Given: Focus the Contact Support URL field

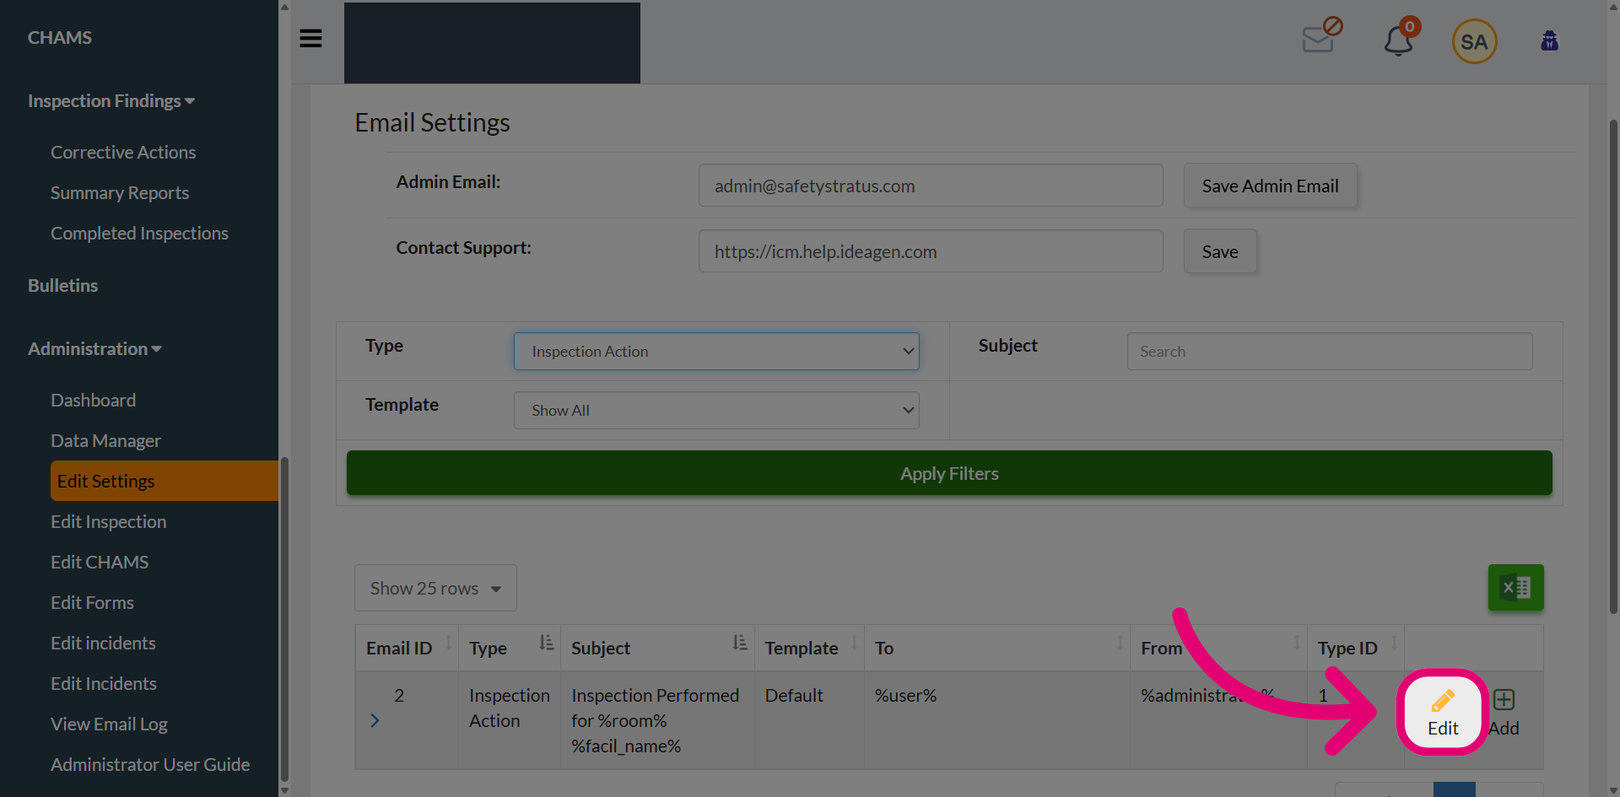Looking at the screenshot, I should (x=931, y=251).
